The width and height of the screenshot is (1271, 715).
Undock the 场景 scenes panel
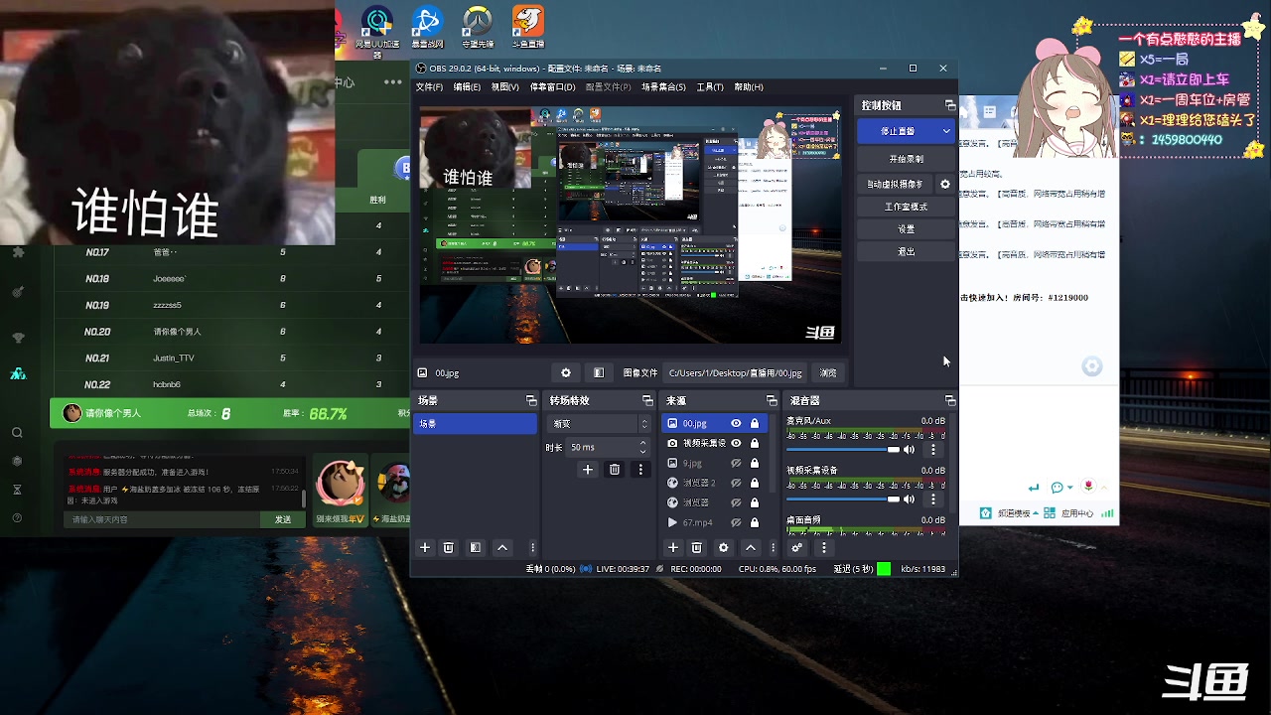531,401
